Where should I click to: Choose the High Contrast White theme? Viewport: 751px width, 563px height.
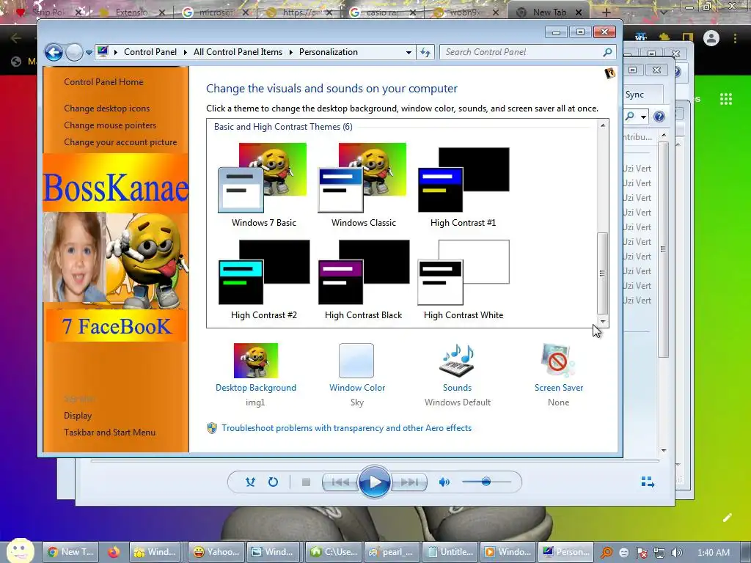click(x=464, y=280)
